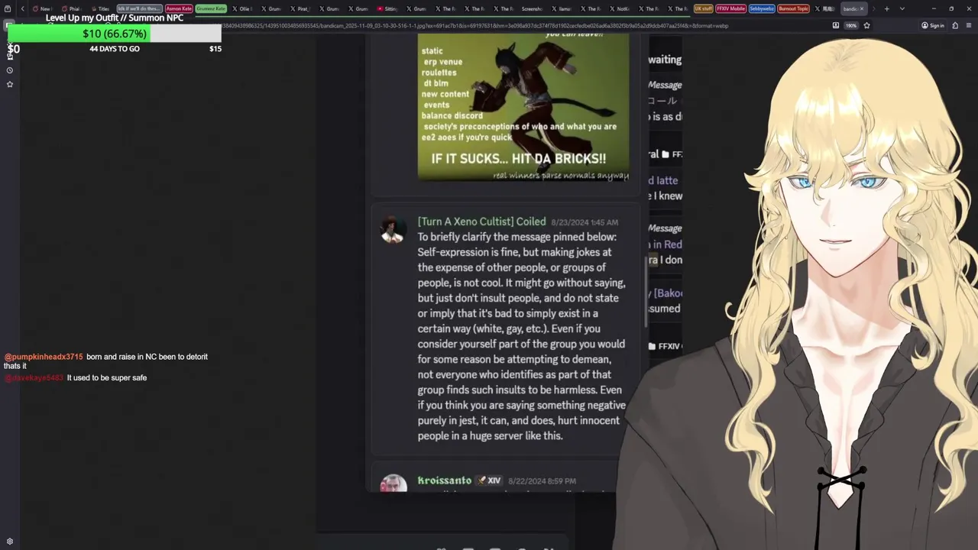
Task: Click 'Level Up my Outfit // Summon NPC' title
Action: (115, 18)
